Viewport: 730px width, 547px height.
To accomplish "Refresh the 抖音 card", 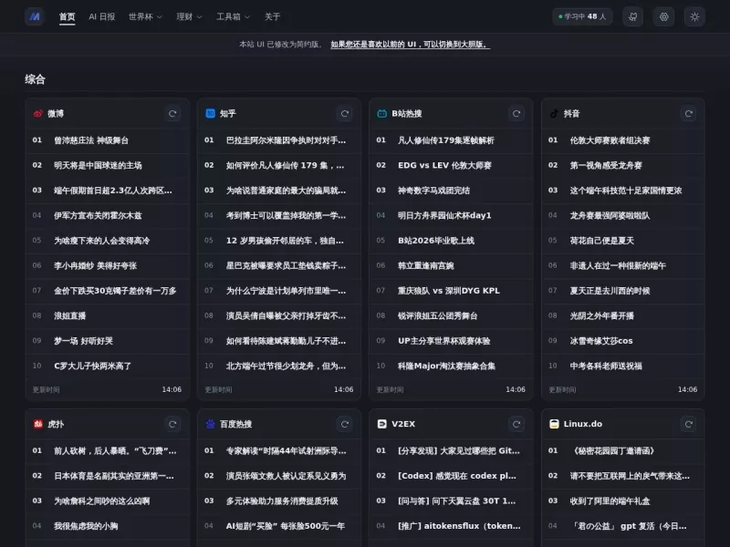I will (x=689, y=113).
